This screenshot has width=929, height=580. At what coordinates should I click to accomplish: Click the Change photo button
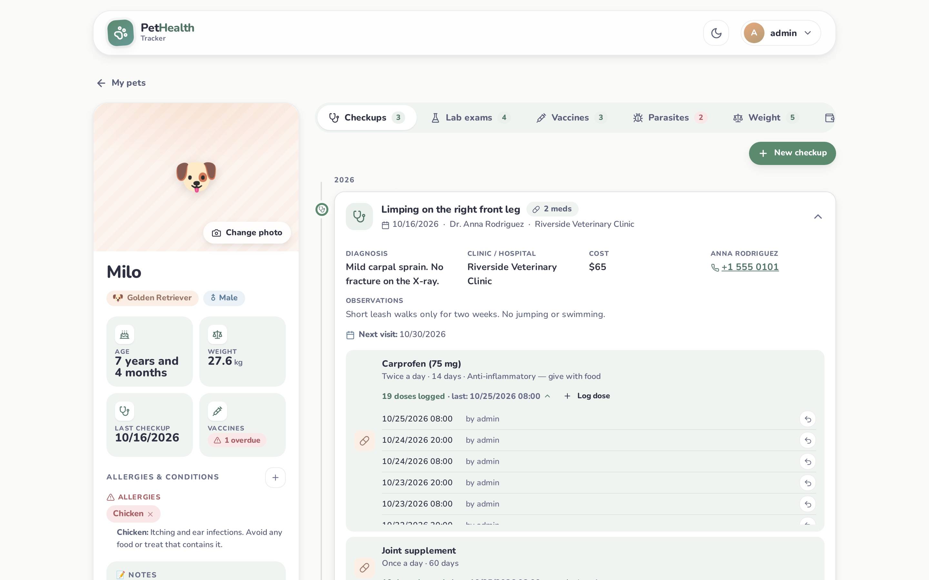coord(247,232)
